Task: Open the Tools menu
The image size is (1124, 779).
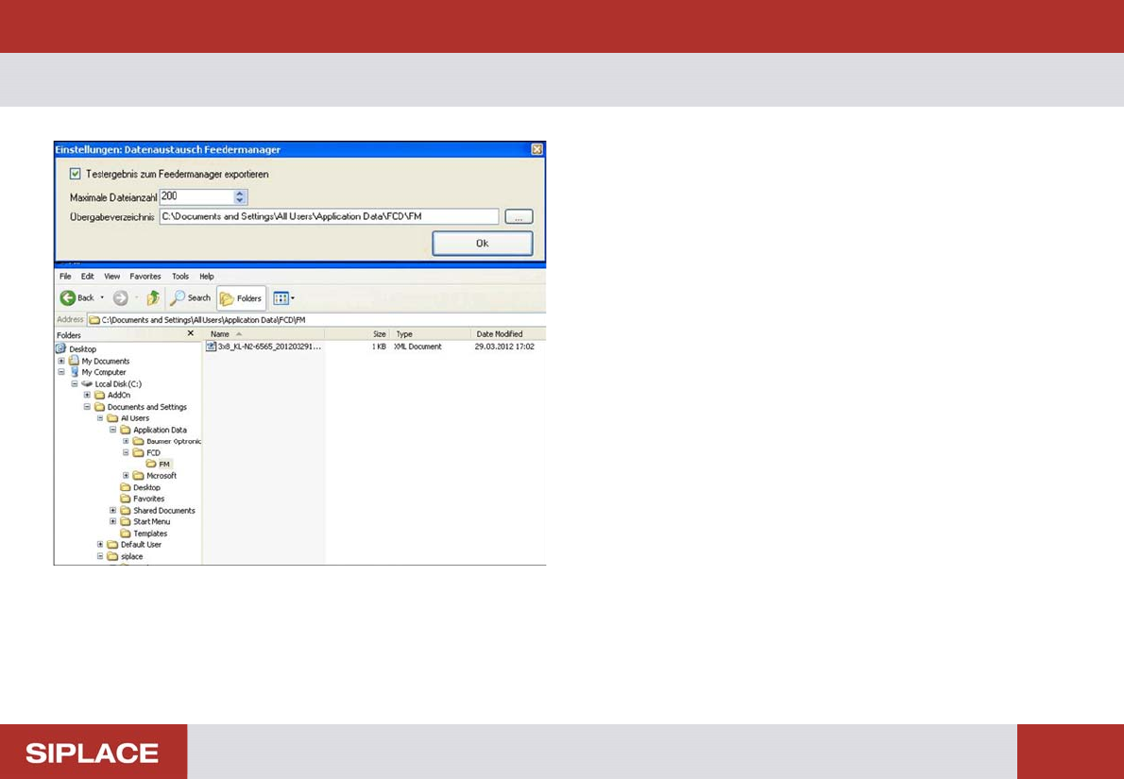Action: click(x=180, y=276)
